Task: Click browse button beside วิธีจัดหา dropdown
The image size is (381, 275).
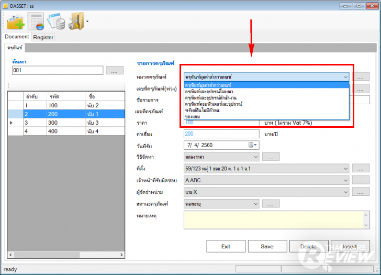Action: (271, 157)
